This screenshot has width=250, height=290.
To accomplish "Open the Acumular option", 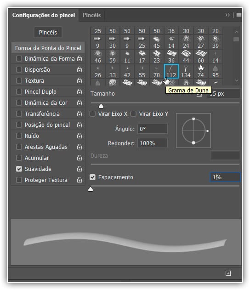I will [37, 158].
